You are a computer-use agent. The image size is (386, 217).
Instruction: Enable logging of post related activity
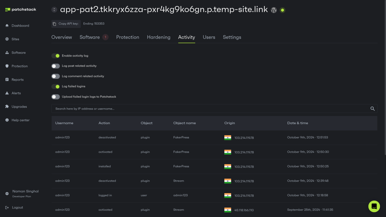[56, 66]
